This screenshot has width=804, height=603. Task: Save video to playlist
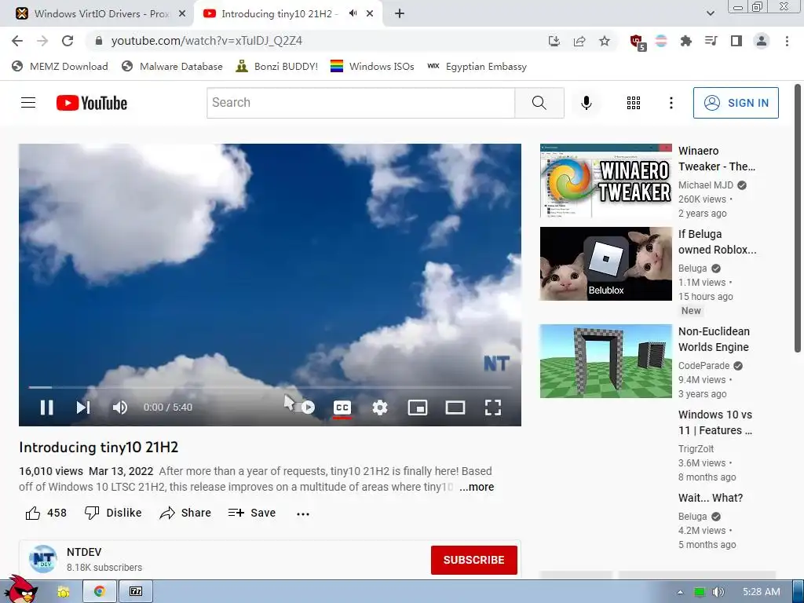[252, 513]
